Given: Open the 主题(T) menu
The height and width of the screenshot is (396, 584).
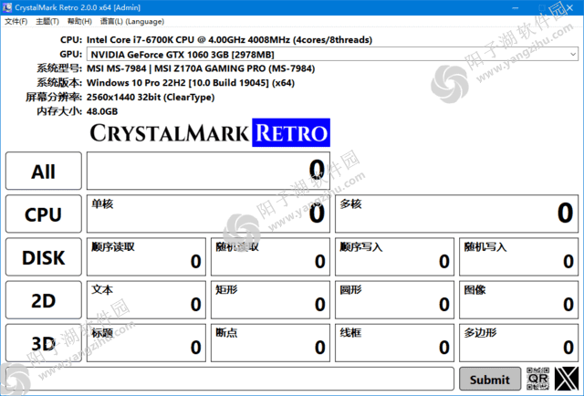Looking at the screenshot, I should click(x=47, y=22).
